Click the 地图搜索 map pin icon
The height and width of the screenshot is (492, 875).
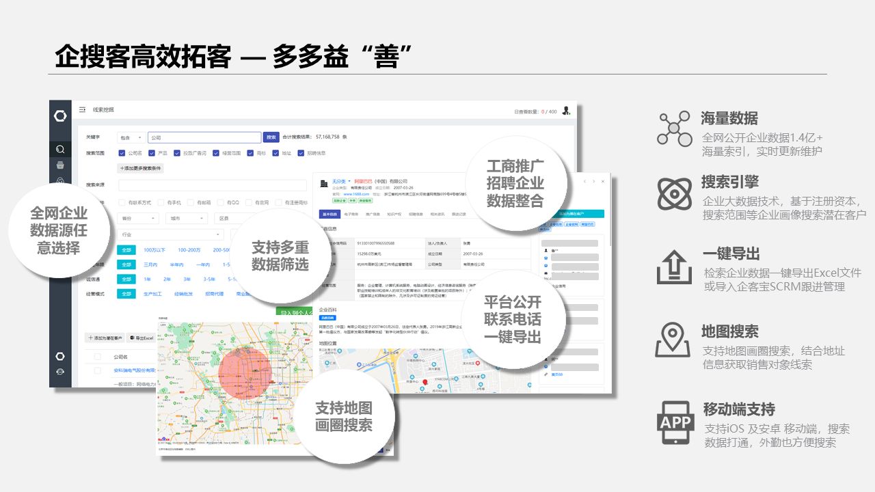[672, 340]
